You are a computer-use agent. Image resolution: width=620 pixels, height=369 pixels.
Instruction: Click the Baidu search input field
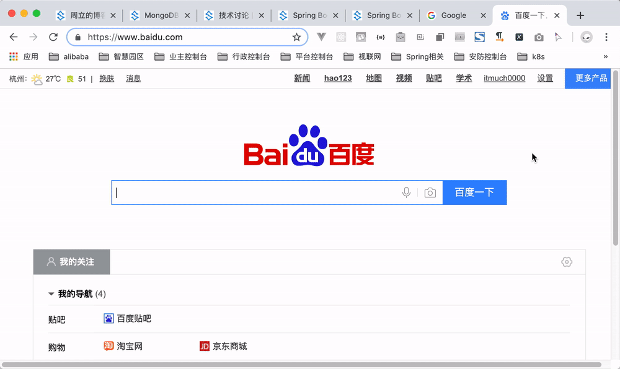[257, 193]
